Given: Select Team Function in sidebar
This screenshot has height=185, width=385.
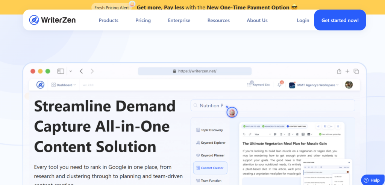Looking at the screenshot, I should [208, 180].
